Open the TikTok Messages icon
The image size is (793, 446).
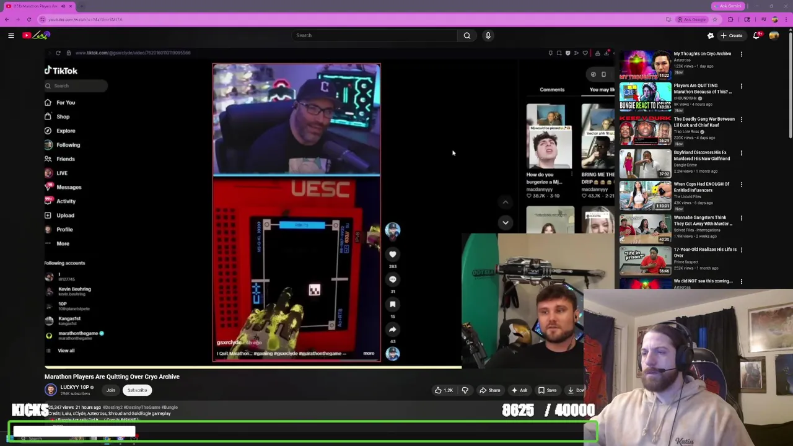tap(48, 187)
